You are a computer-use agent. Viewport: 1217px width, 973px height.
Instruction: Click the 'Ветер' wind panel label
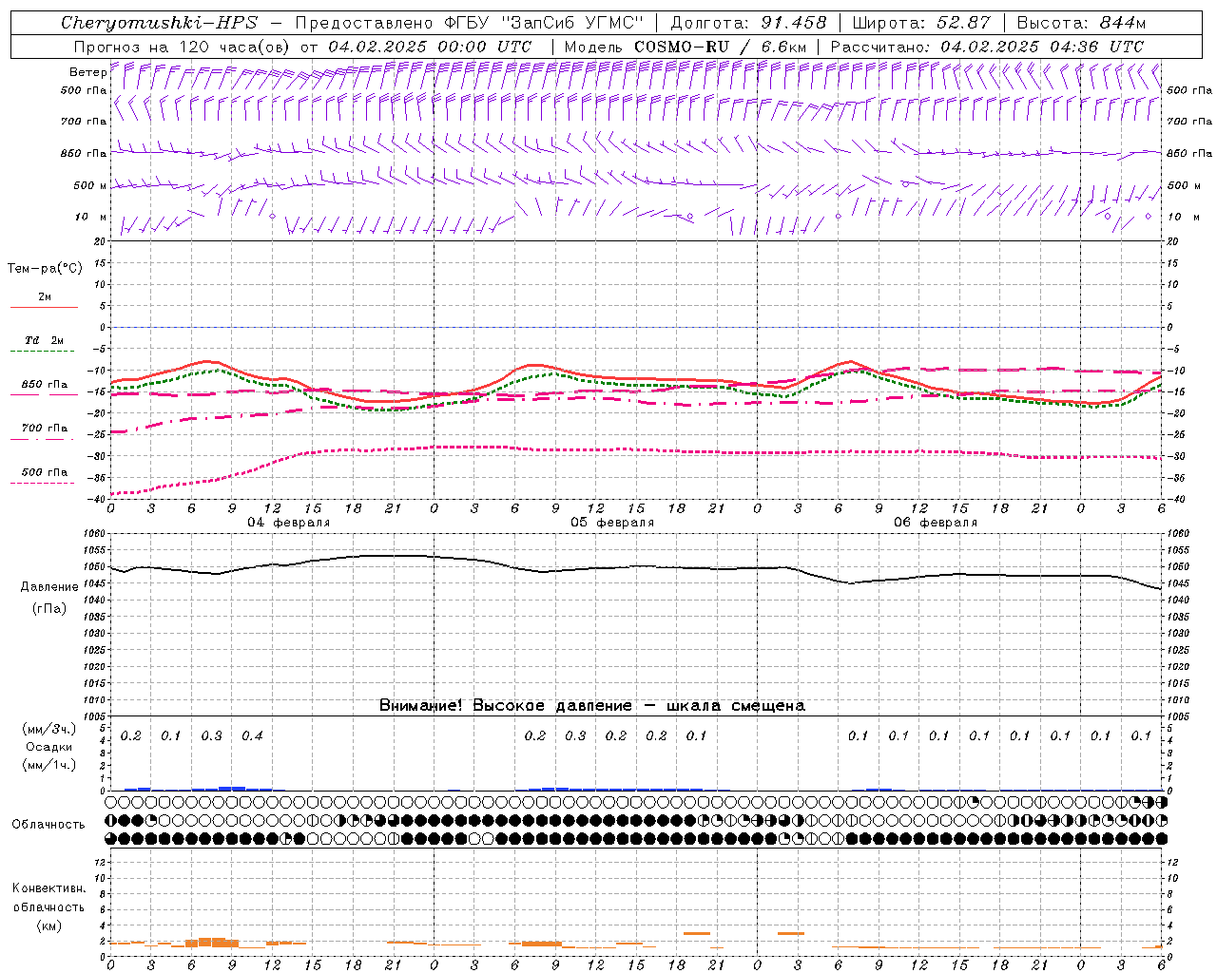pyautogui.click(x=87, y=72)
